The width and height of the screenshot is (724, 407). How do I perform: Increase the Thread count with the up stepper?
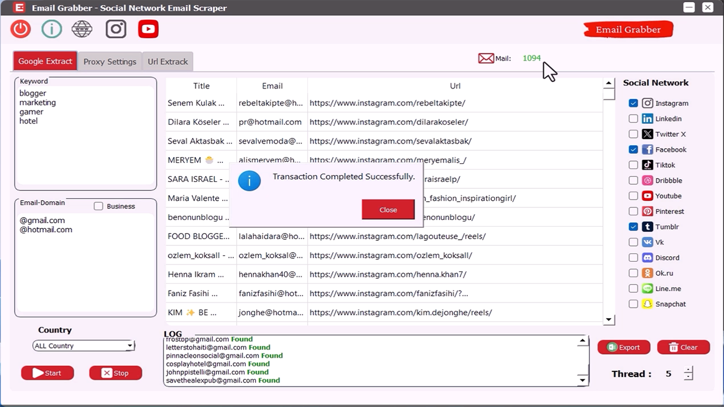click(x=688, y=370)
